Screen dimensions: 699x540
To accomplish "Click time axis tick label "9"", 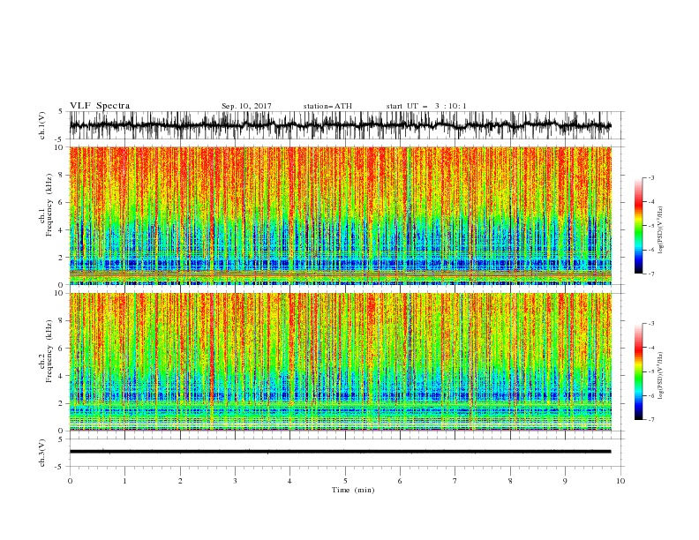I will [565, 481].
